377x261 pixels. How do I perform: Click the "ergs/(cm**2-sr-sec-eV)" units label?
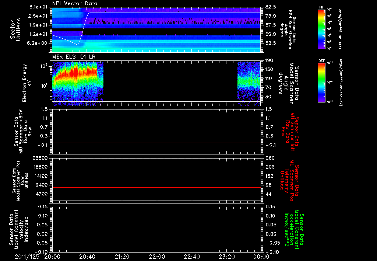coord(341,83)
